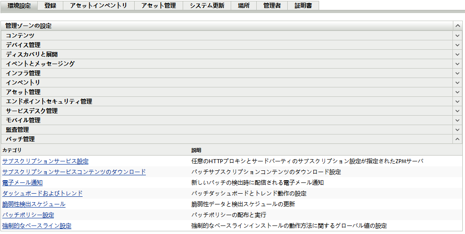
Task: Click the カテゴリ column header
Action: pos(12,150)
